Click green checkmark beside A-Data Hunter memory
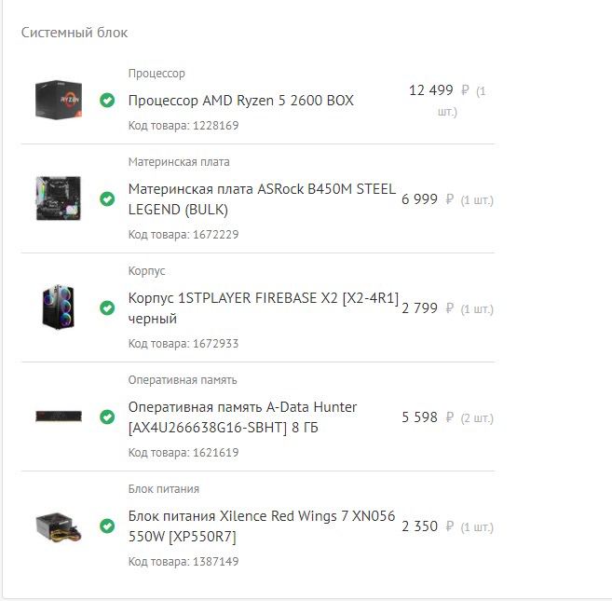The width and height of the screenshot is (612, 601). point(107,417)
